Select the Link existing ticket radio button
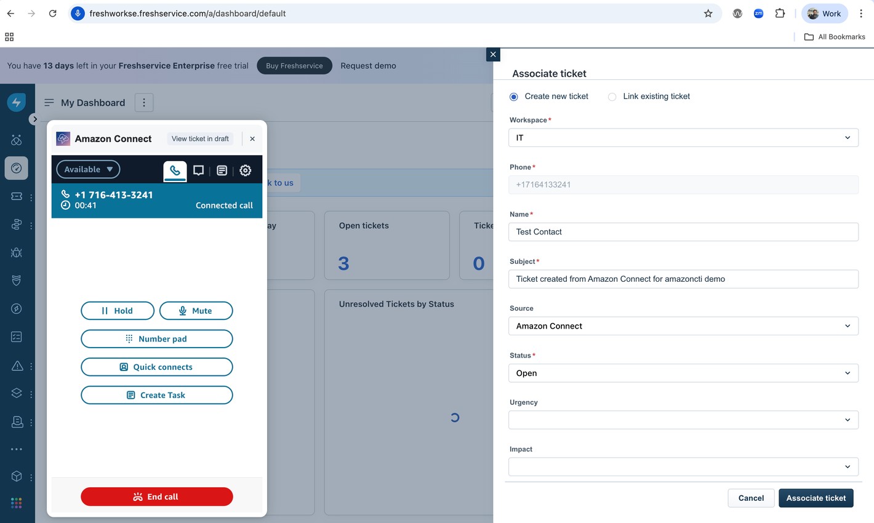Screen dimensions: 874x523 [x=612, y=96]
